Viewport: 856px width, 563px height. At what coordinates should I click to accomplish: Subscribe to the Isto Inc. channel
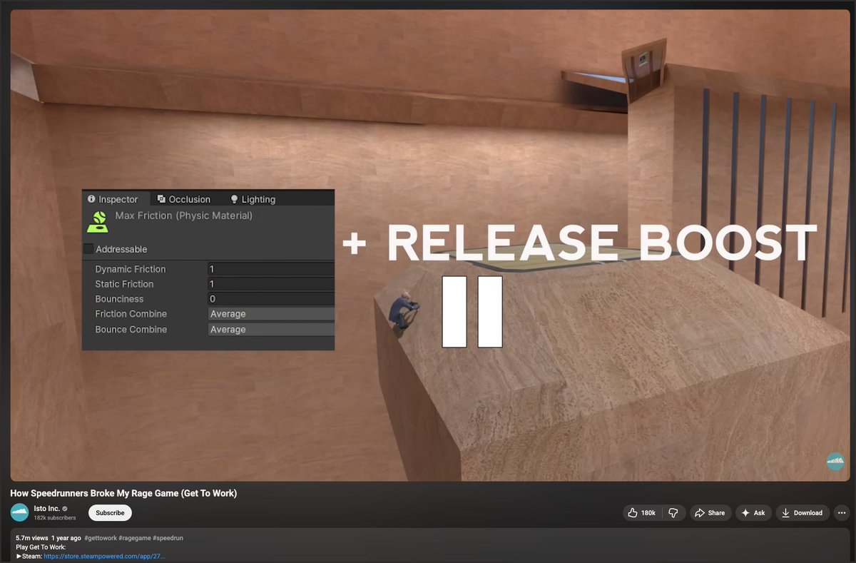click(x=110, y=513)
